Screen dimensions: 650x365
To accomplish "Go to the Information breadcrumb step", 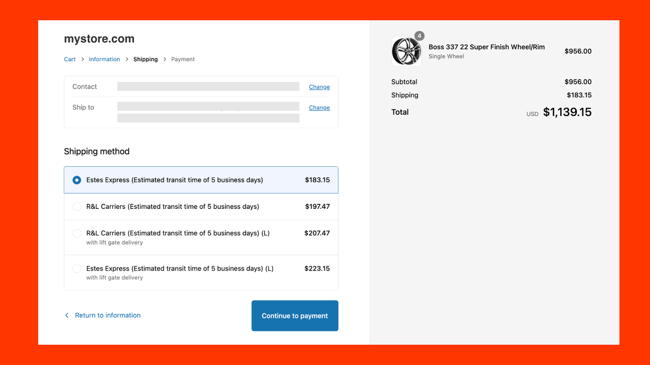I will point(105,59).
